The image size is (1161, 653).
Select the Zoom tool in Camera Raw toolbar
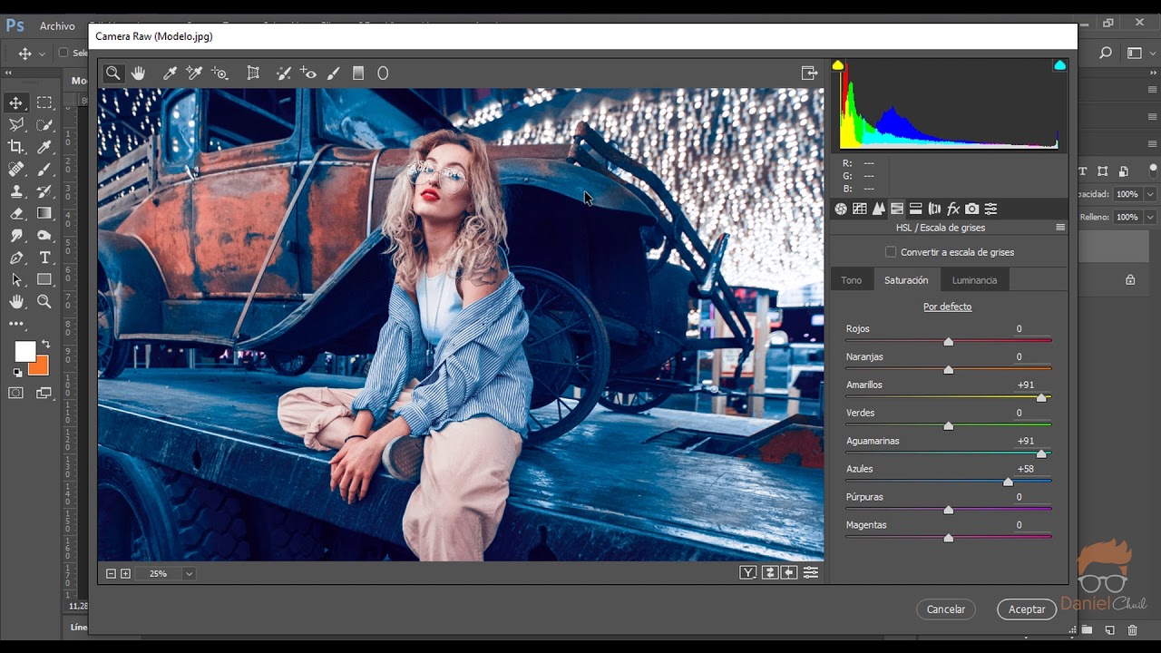tap(113, 73)
